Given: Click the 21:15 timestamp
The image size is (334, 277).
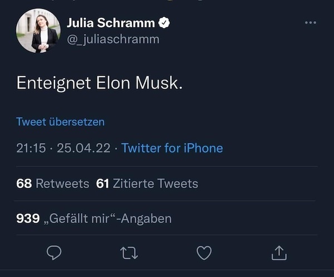Looking at the screenshot, I should point(31,148).
